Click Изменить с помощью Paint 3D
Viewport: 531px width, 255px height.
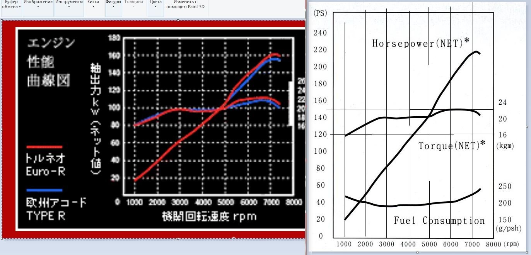point(185,5)
